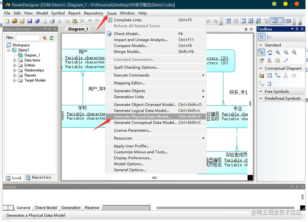The image size is (308, 222).
Task: Click the green refresh icon beside Filter
Action: tap(51, 38)
